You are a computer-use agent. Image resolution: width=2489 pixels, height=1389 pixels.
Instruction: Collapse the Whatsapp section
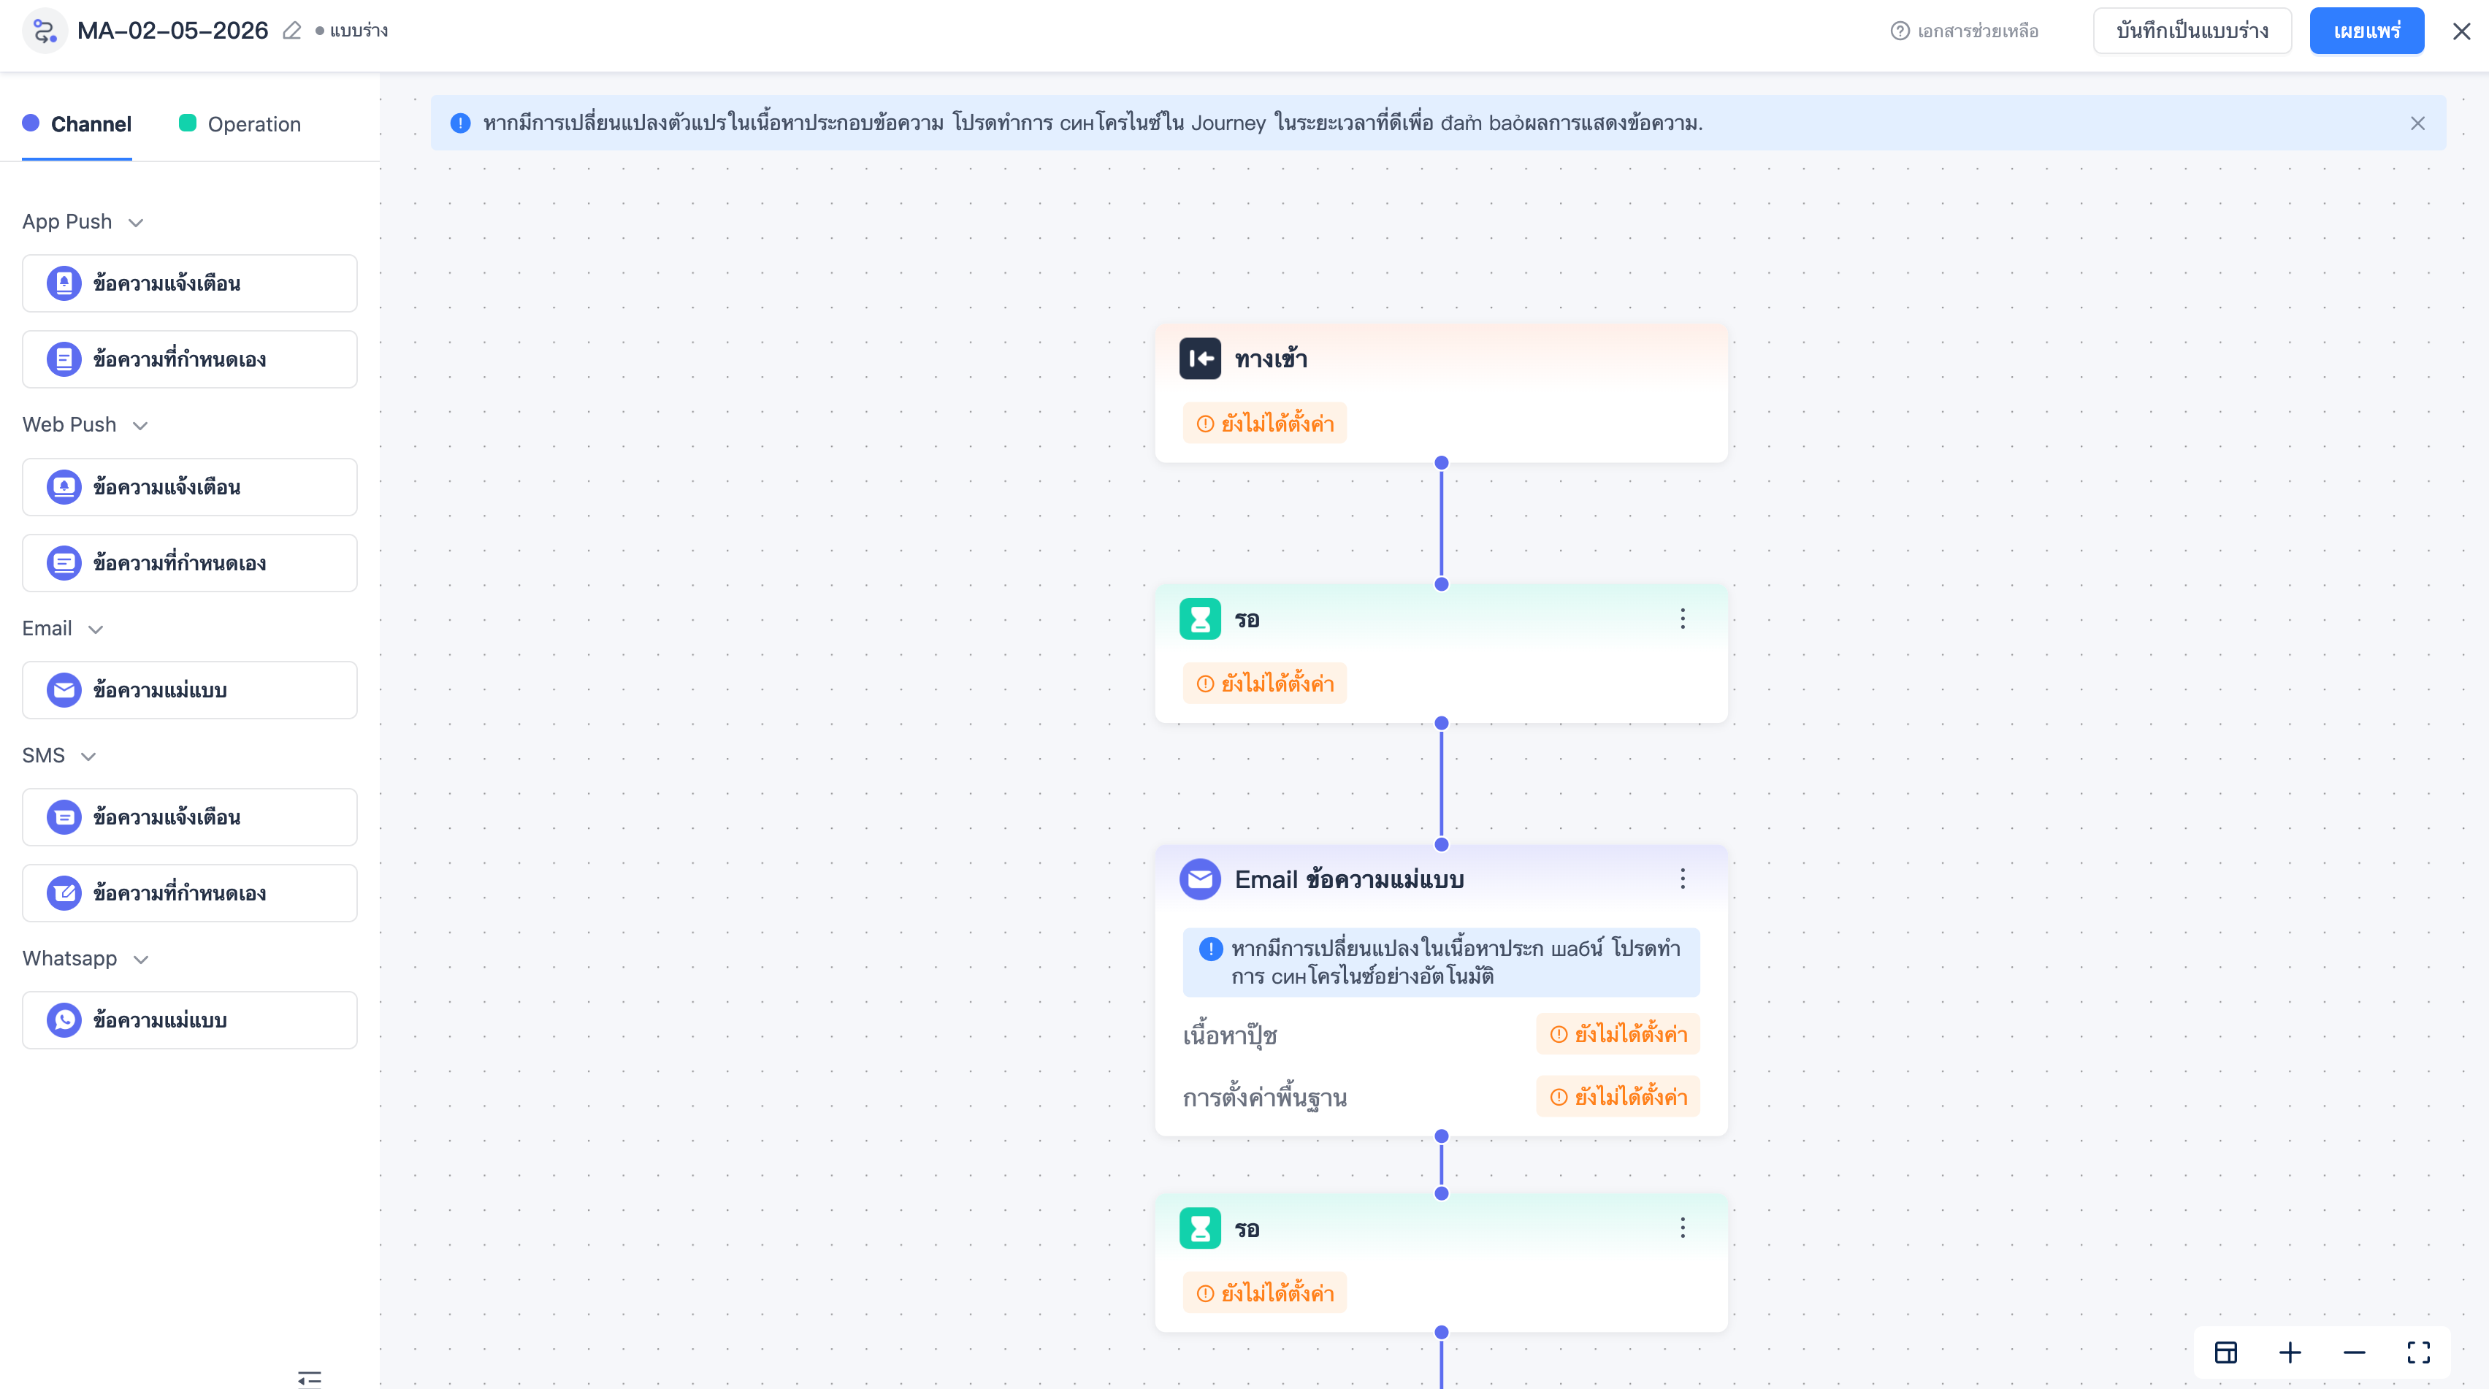141,959
